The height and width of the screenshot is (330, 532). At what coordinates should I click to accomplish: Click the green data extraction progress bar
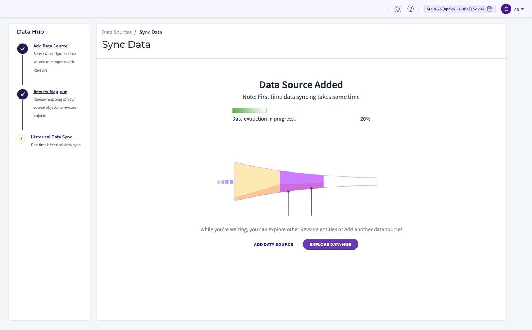pyautogui.click(x=249, y=110)
